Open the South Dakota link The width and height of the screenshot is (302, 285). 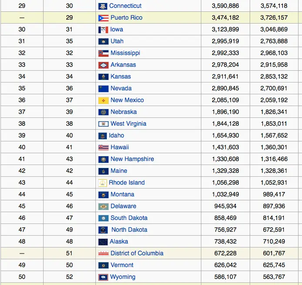129,218
